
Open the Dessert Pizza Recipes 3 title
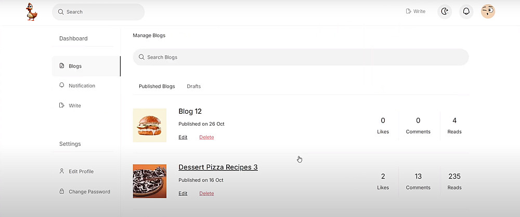tap(218, 167)
